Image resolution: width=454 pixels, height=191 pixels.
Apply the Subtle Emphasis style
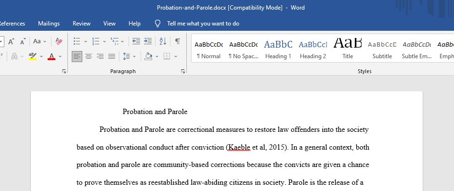coord(416,48)
